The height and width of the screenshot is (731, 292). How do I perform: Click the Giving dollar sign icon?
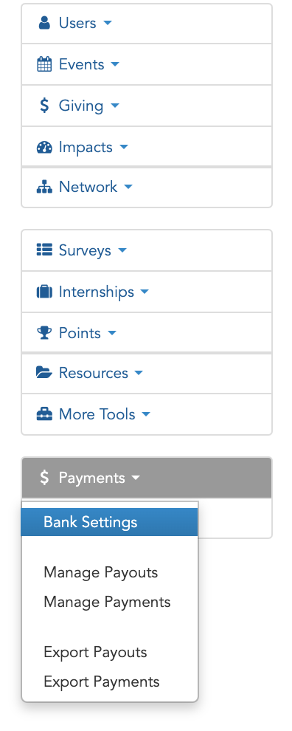pos(44,106)
